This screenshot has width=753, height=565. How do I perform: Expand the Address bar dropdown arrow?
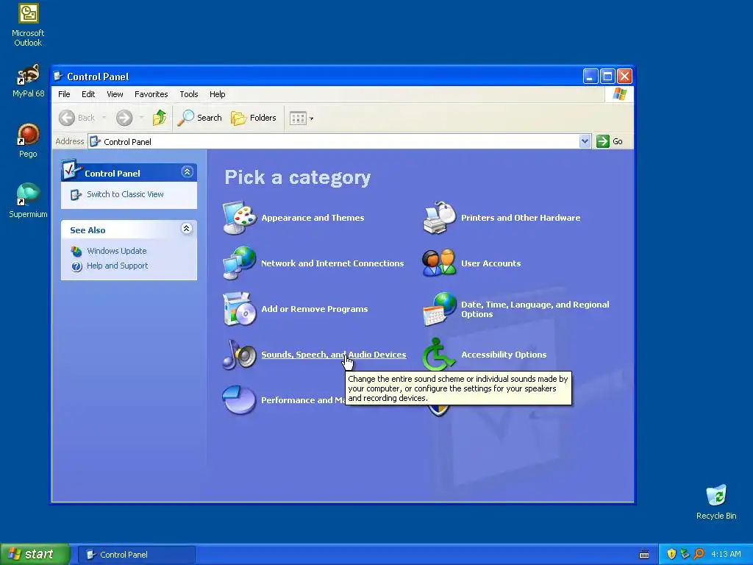585,141
